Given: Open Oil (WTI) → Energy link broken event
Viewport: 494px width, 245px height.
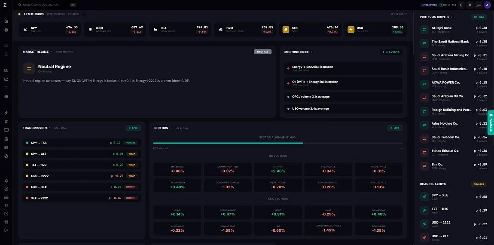Looking at the screenshot, I should 343,83.
